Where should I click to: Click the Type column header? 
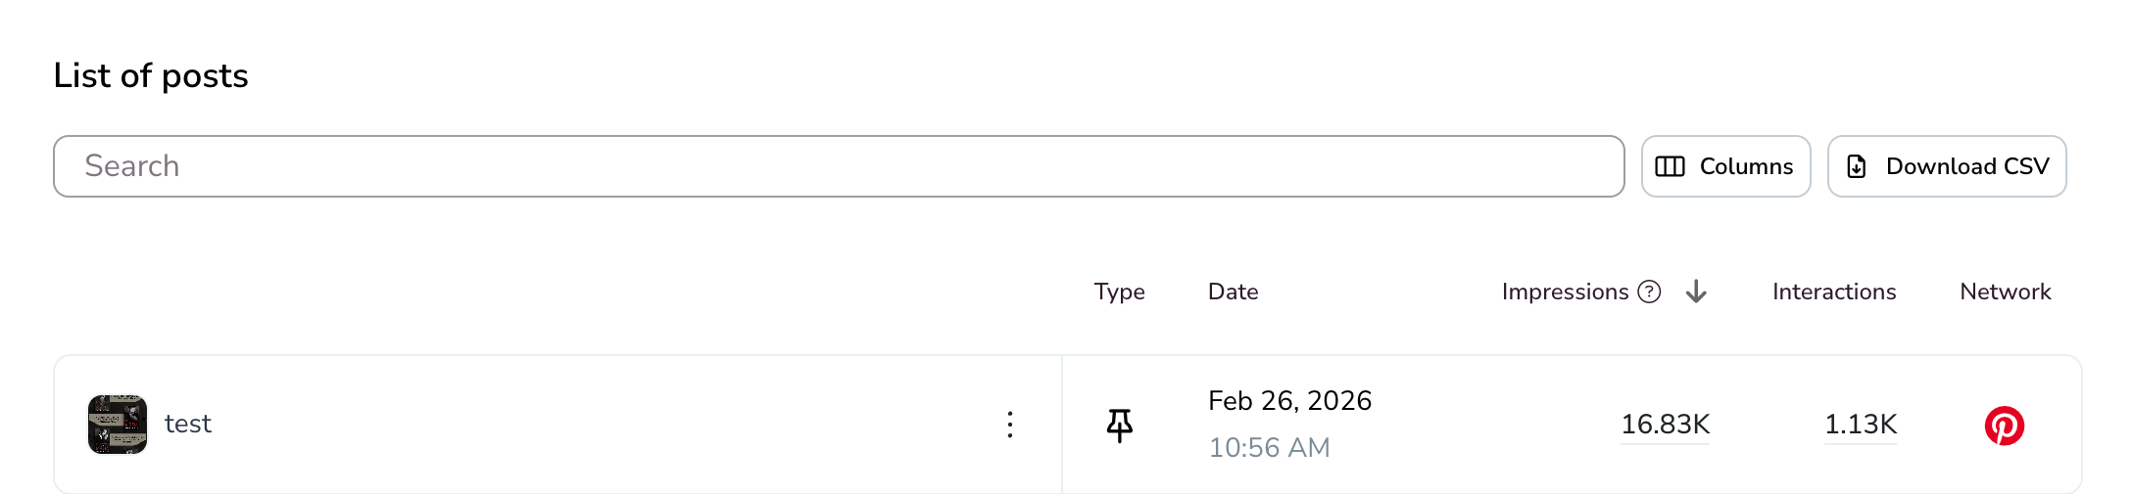[x=1120, y=292]
